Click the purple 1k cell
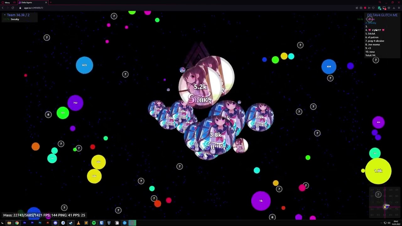The width and height of the screenshot is (402, 226). 261,201
